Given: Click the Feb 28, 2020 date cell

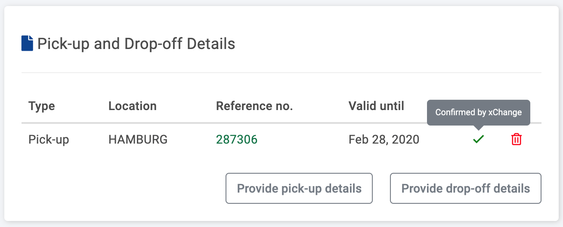Looking at the screenshot, I should pos(384,140).
